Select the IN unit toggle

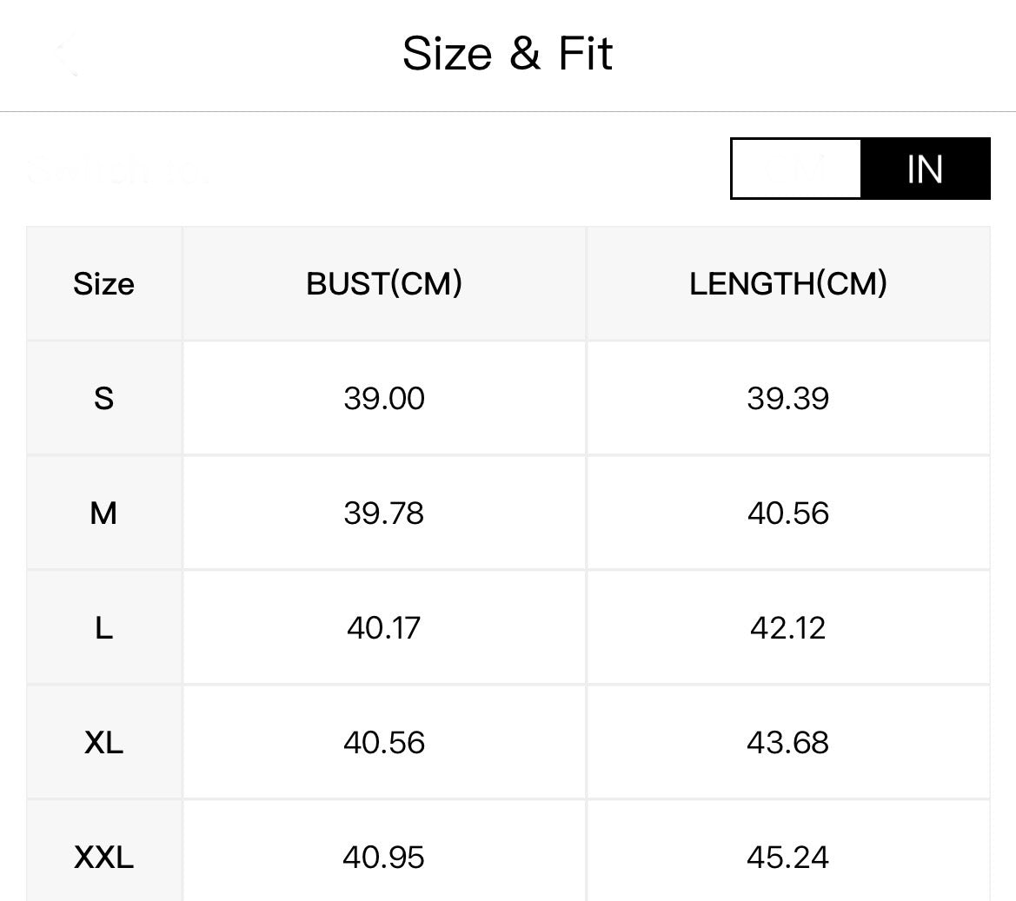tap(925, 169)
